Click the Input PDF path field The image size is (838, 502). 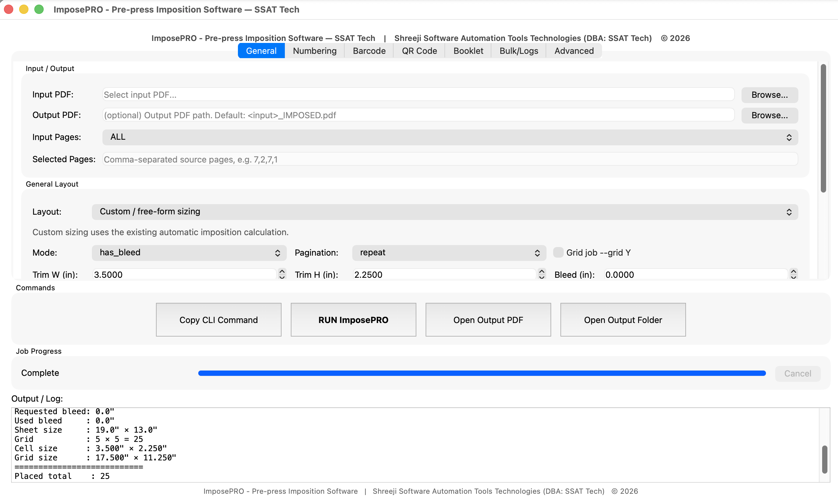[418, 95]
